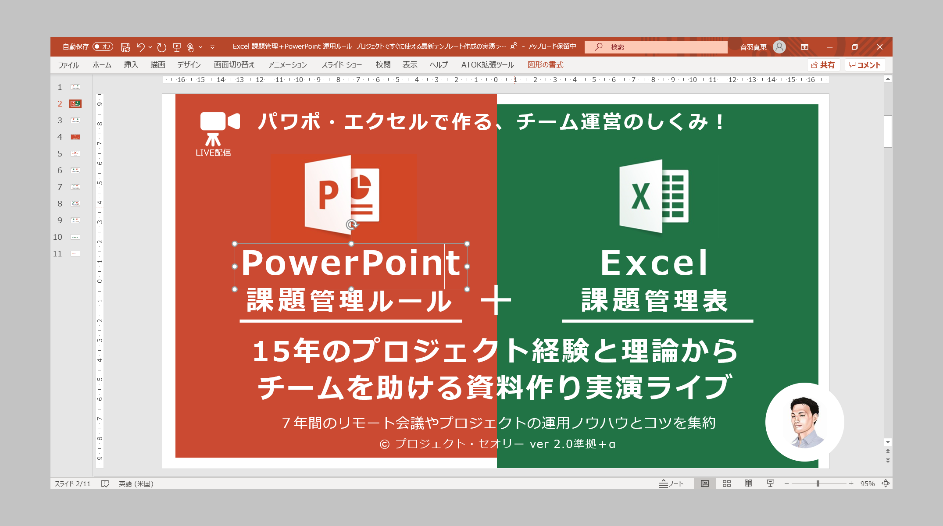
Task: Select slide 5 thumbnail
Action: pos(75,153)
